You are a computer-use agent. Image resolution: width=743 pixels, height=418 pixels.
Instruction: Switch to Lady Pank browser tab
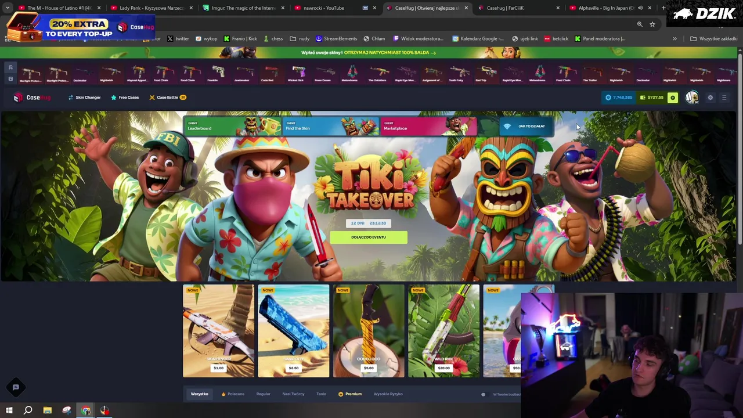pyautogui.click(x=150, y=8)
